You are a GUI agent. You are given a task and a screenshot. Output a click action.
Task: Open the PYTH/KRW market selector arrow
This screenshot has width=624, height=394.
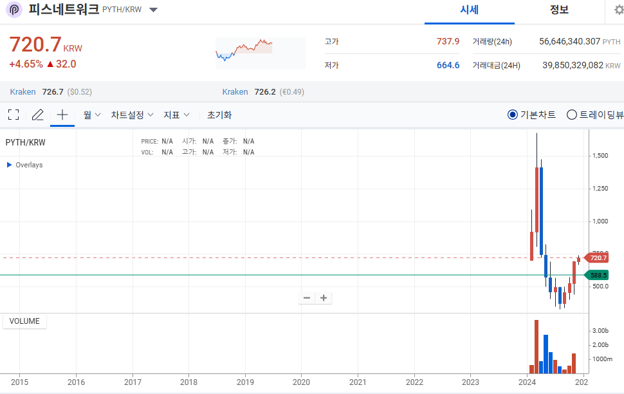(153, 10)
